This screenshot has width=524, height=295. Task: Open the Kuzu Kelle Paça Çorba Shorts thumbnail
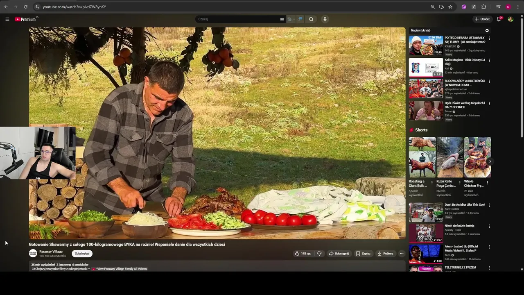(449, 157)
